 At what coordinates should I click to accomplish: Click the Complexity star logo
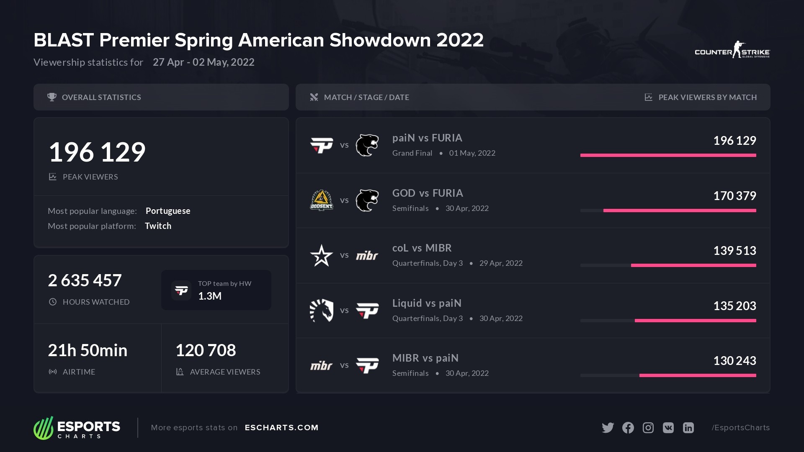(321, 255)
